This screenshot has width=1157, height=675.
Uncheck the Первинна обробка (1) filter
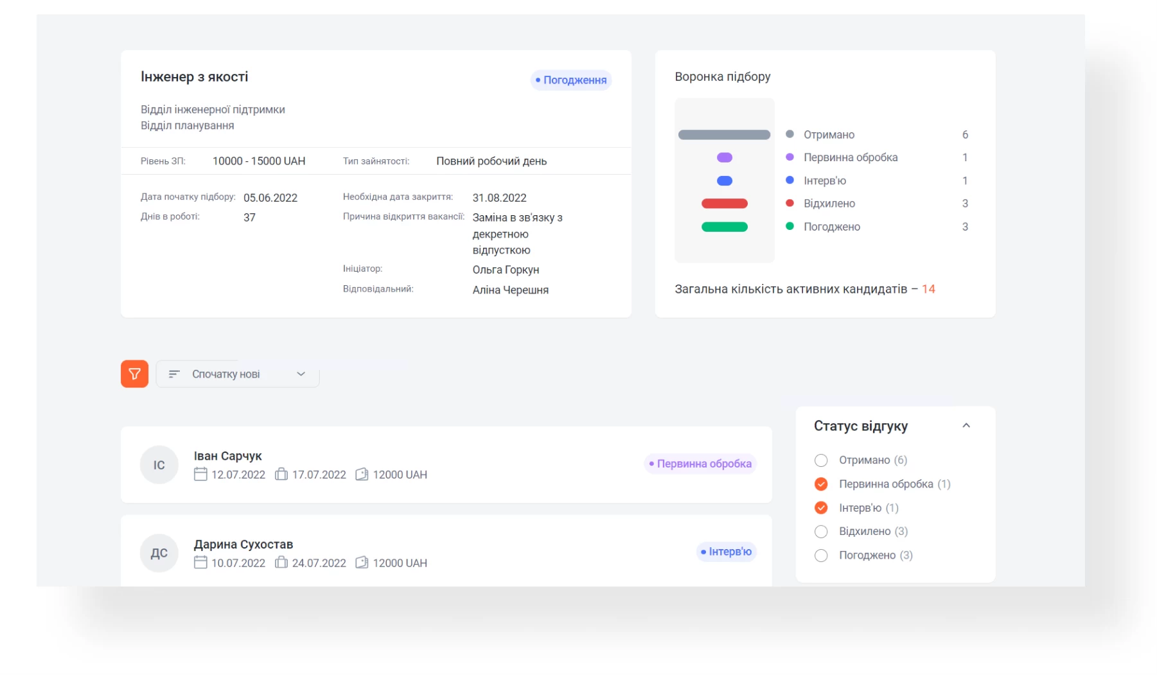821,484
